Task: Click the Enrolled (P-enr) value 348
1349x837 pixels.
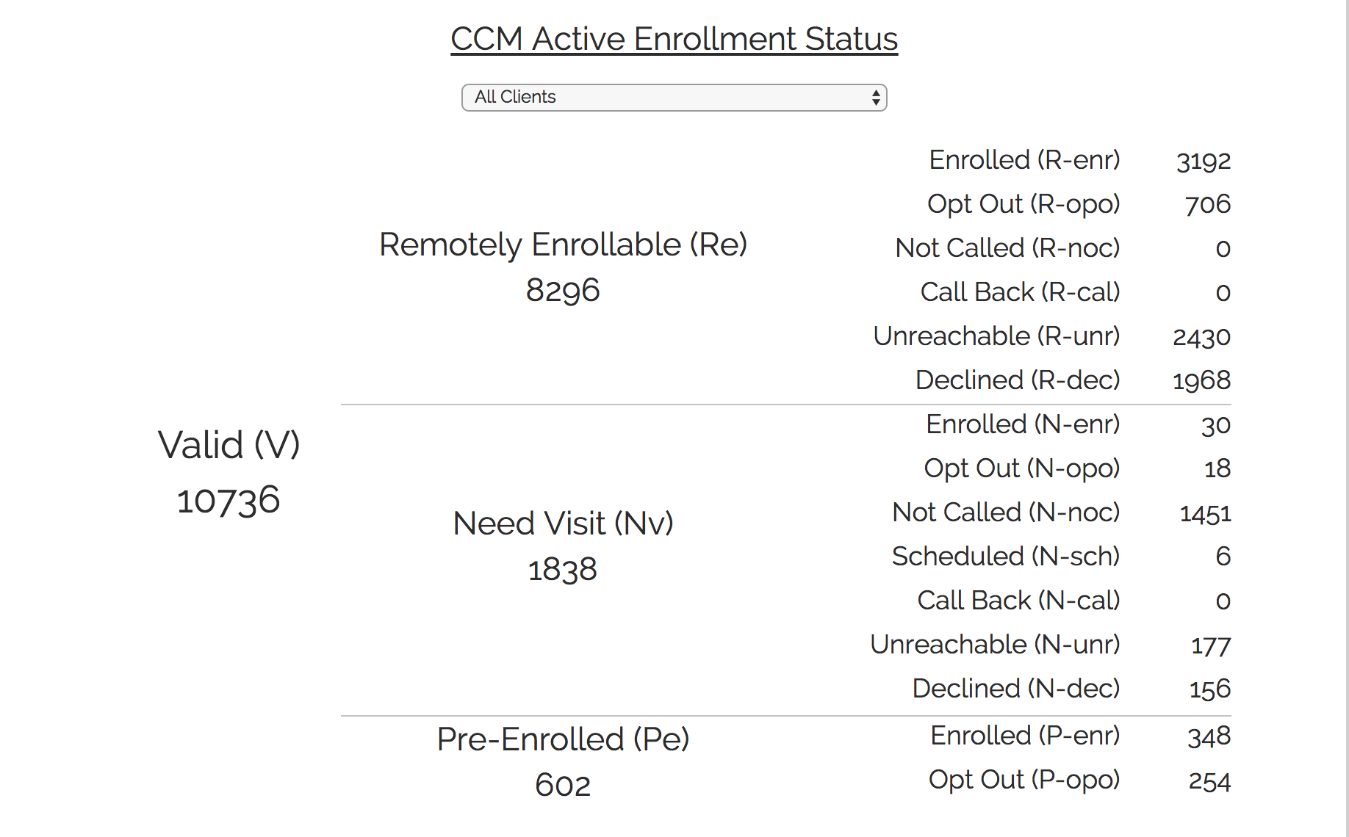Action: click(1209, 736)
